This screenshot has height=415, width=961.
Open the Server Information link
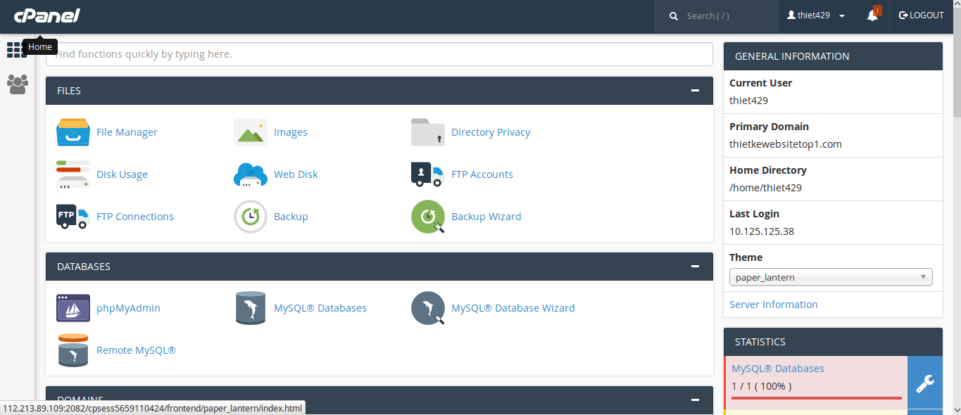pos(774,305)
